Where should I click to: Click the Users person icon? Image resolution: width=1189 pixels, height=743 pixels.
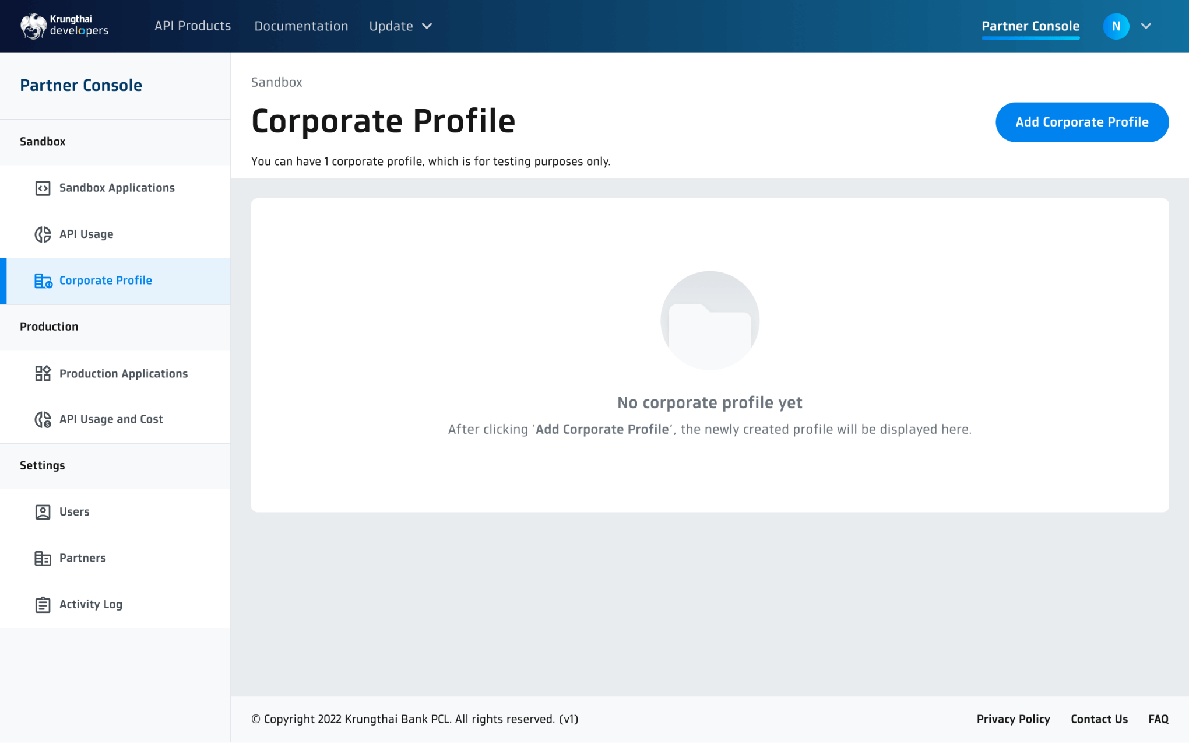(43, 511)
